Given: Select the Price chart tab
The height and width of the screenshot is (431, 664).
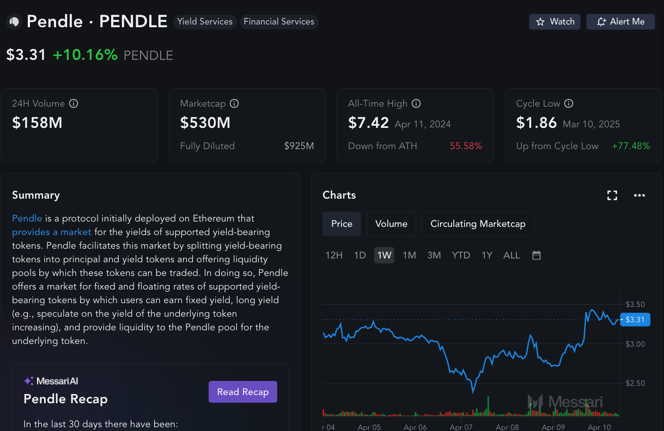Looking at the screenshot, I should point(342,224).
